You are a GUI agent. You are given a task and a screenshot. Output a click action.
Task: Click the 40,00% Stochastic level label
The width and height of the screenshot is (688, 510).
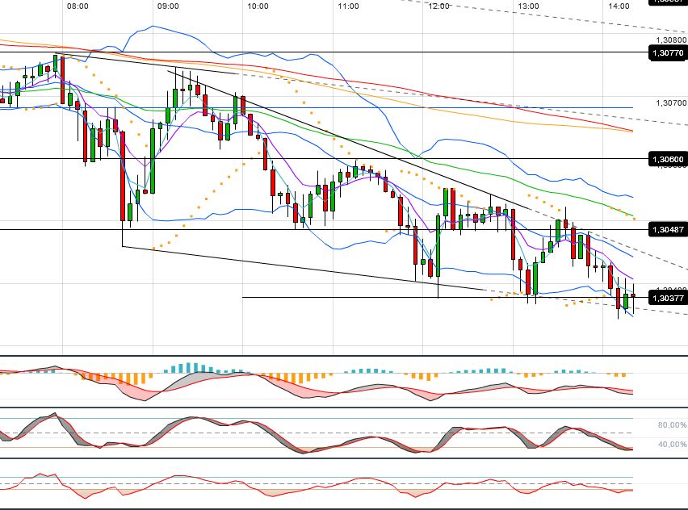(x=667, y=443)
